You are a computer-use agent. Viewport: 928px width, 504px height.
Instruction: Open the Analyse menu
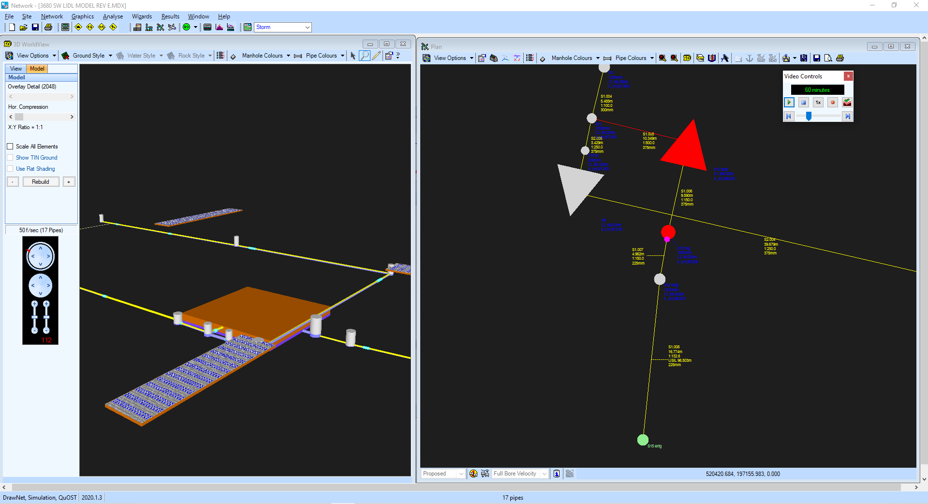[113, 16]
